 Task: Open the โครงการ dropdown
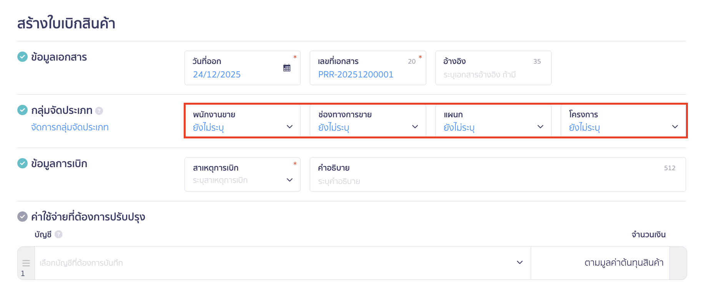623,121
